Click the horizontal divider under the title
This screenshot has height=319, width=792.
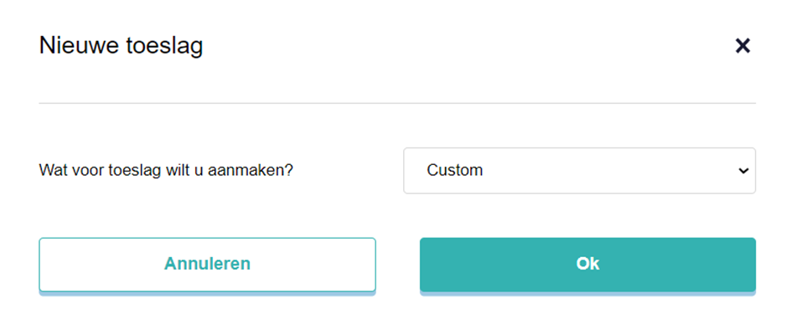point(397,103)
